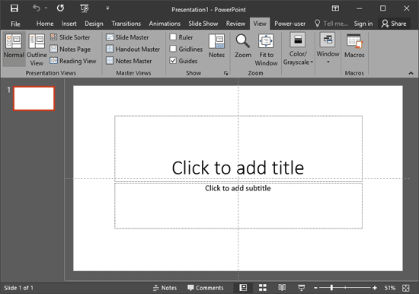The height and width of the screenshot is (294, 419).
Task: Click Fit to Window
Action: (266, 50)
